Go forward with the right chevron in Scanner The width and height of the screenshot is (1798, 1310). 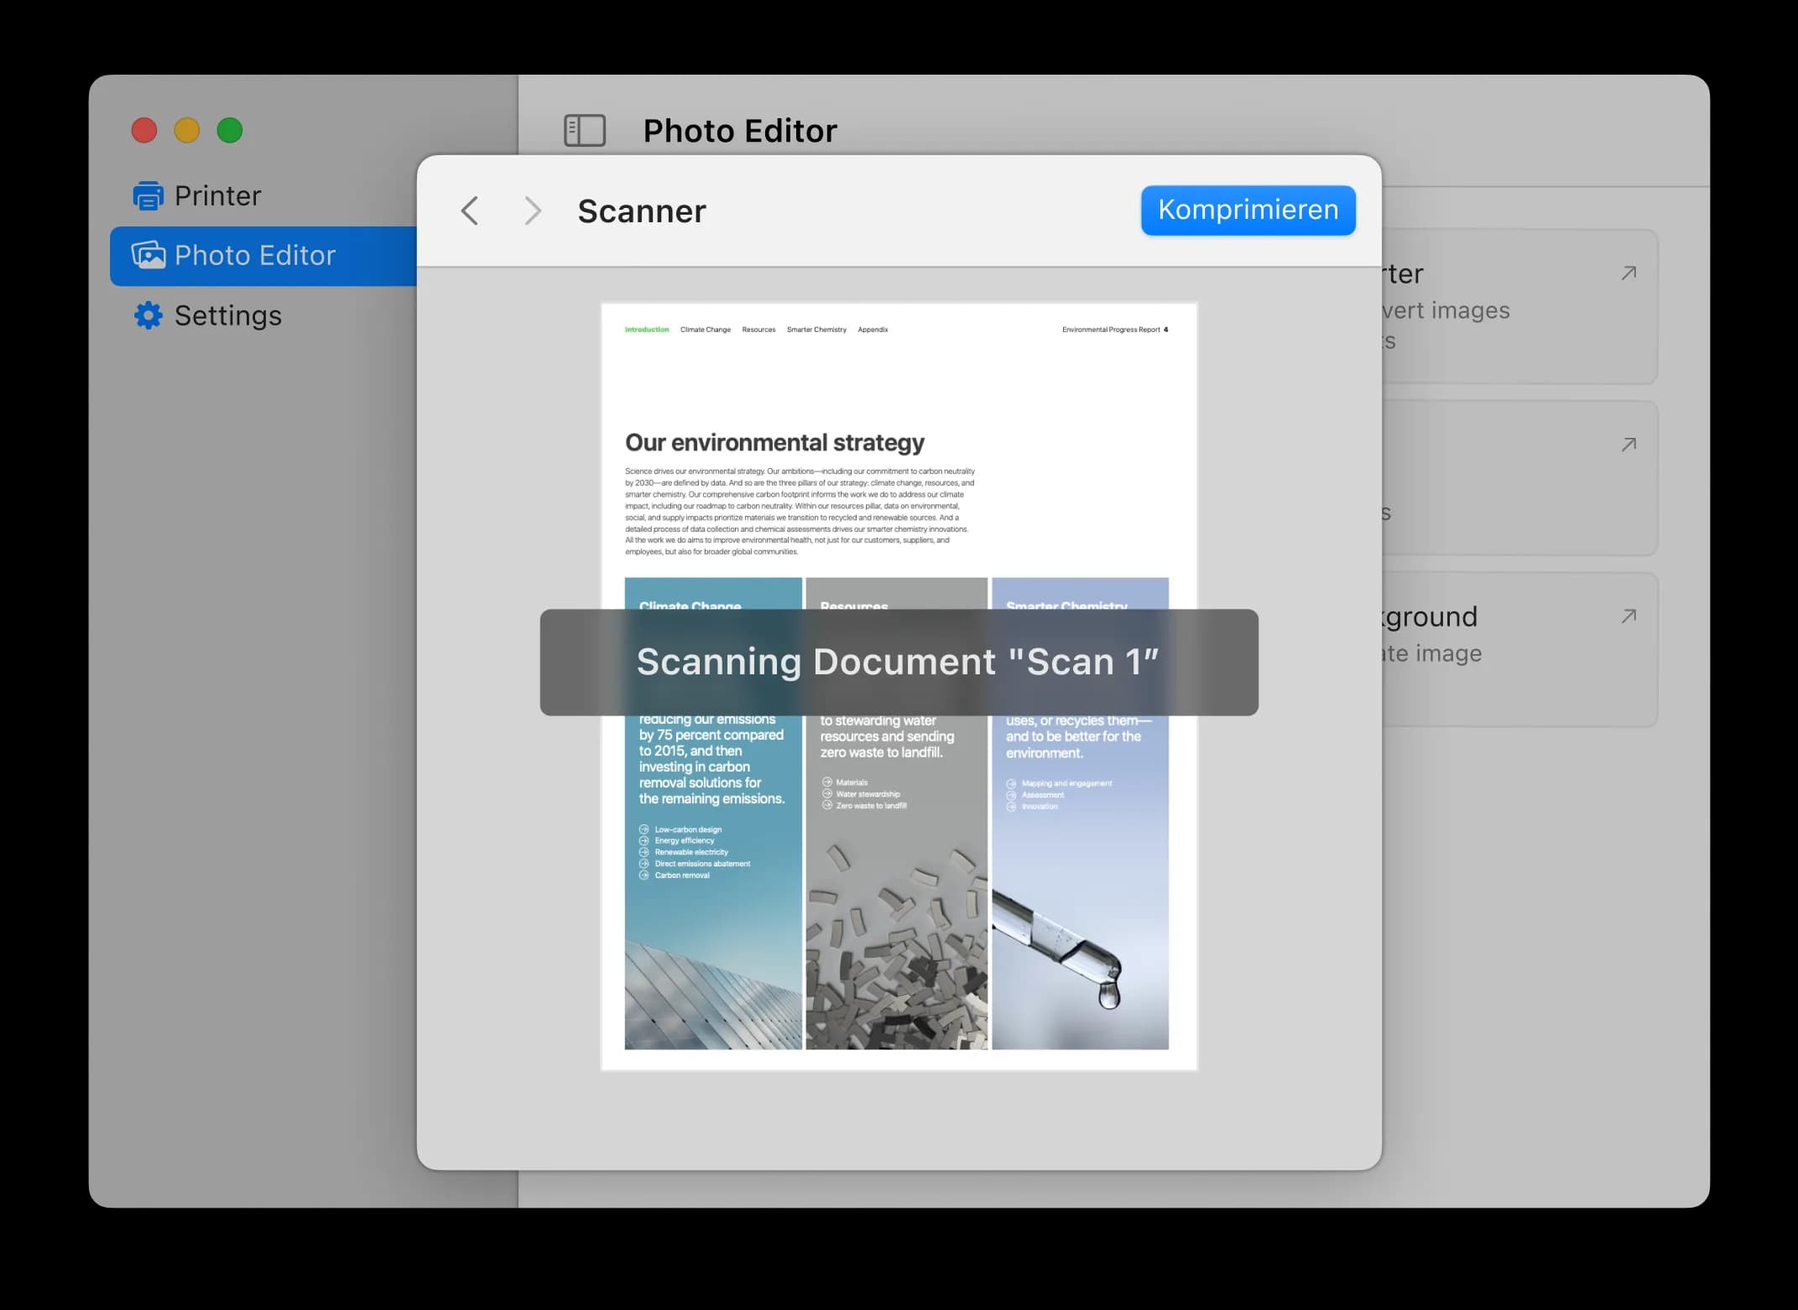coord(532,211)
